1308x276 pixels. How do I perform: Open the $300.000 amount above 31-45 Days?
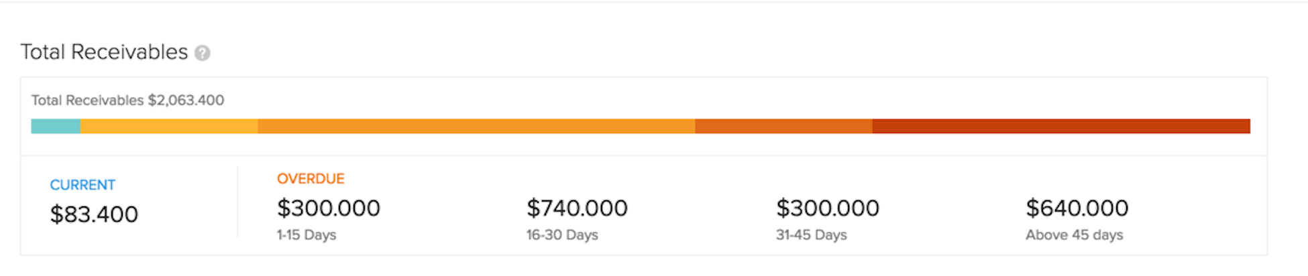coord(828,208)
